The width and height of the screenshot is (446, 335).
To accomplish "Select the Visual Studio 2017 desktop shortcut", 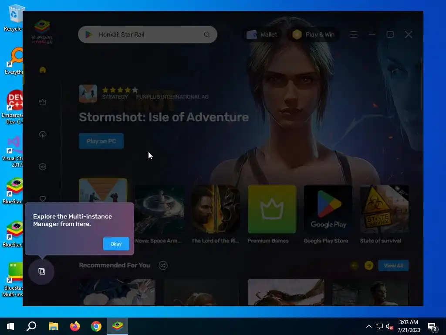I will pyautogui.click(x=13, y=152).
